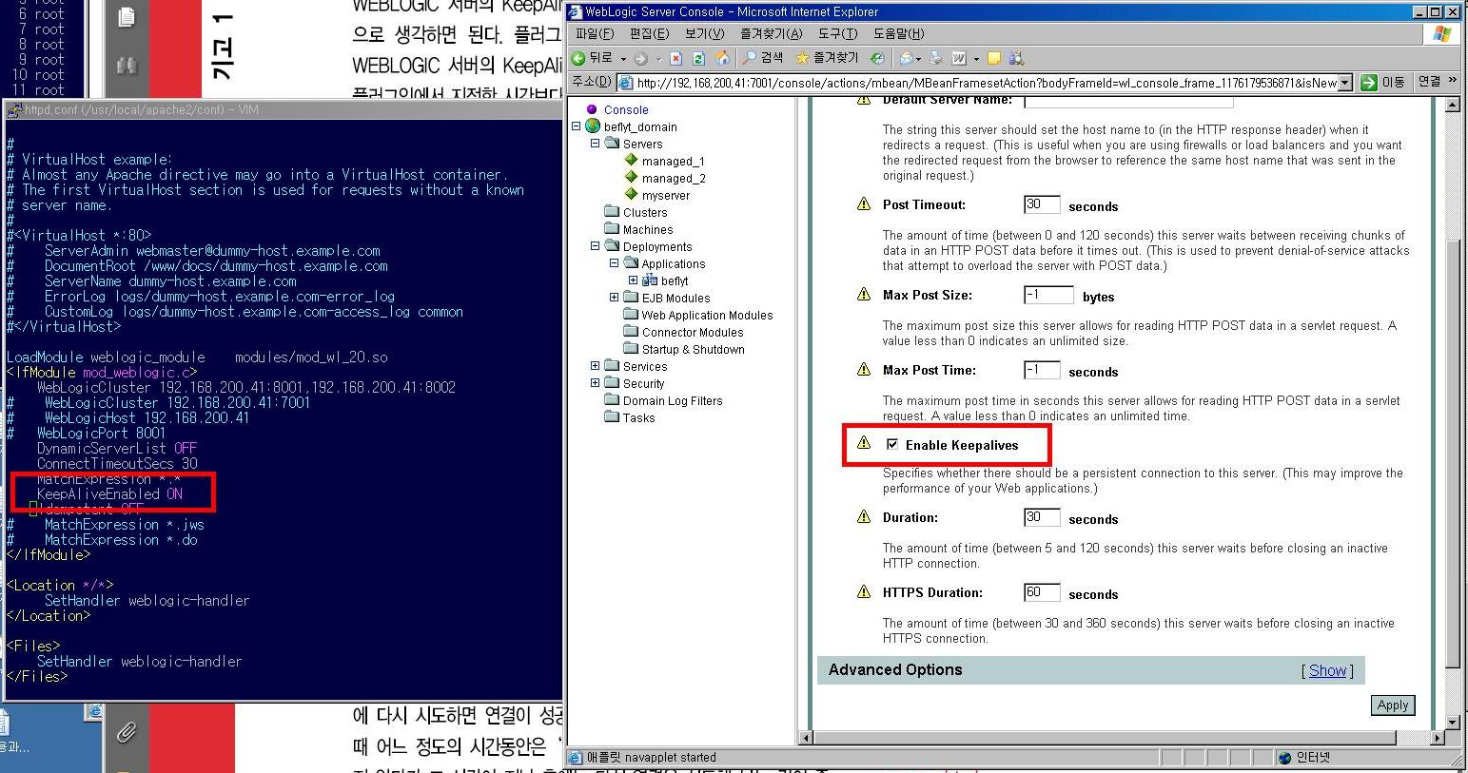This screenshot has width=1468, height=773.
Task: Select the managed_1 server node icon
Action: (630, 161)
